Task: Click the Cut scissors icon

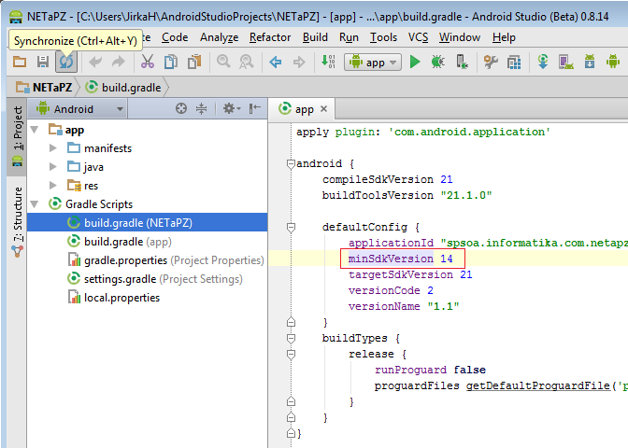Action: tap(148, 62)
